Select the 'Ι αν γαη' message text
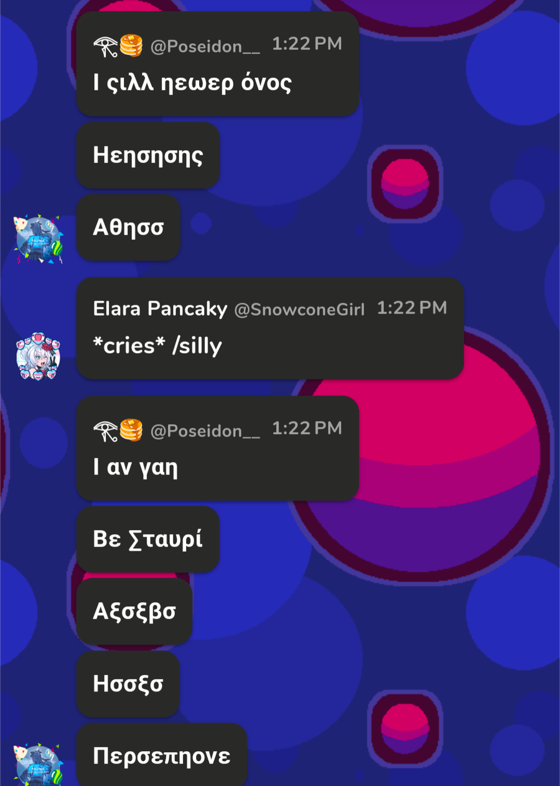Viewport: 560px width, 786px height. [136, 468]
